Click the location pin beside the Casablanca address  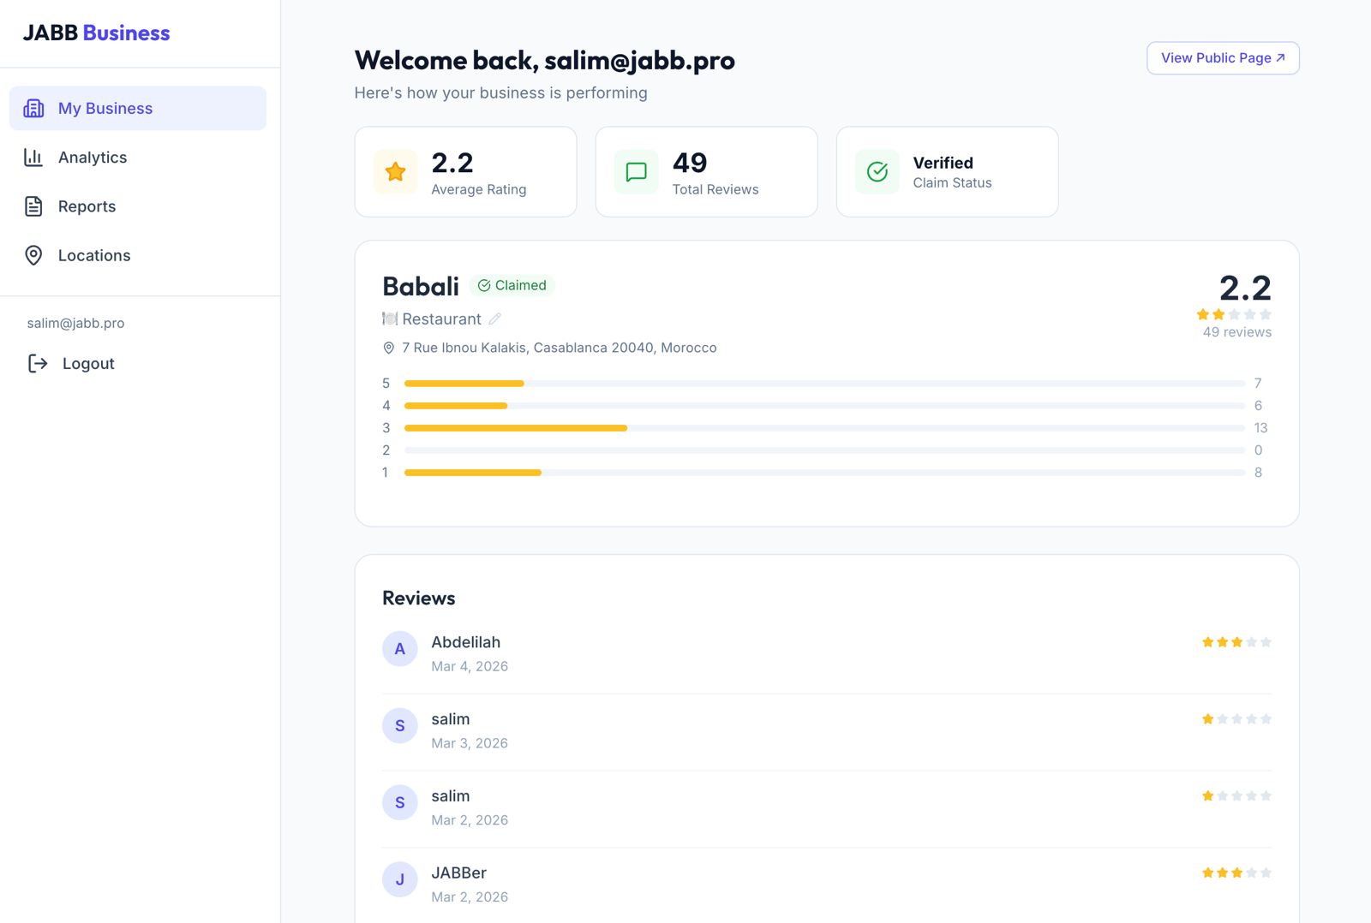388,348
